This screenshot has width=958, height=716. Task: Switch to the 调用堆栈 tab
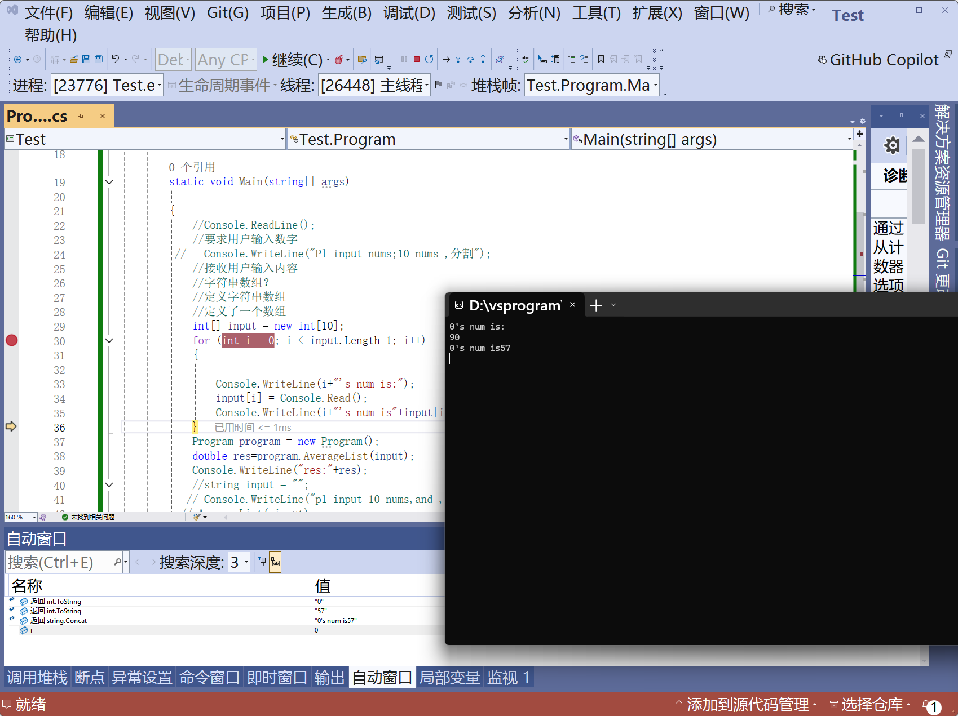pyautogui.click(x=37, y=678)
